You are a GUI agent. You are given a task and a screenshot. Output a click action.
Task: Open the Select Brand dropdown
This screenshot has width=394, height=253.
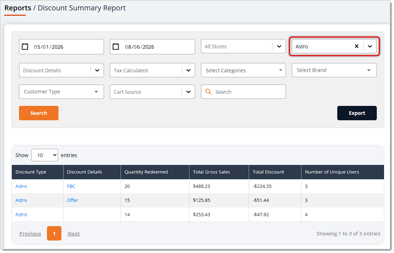(334, 70)
